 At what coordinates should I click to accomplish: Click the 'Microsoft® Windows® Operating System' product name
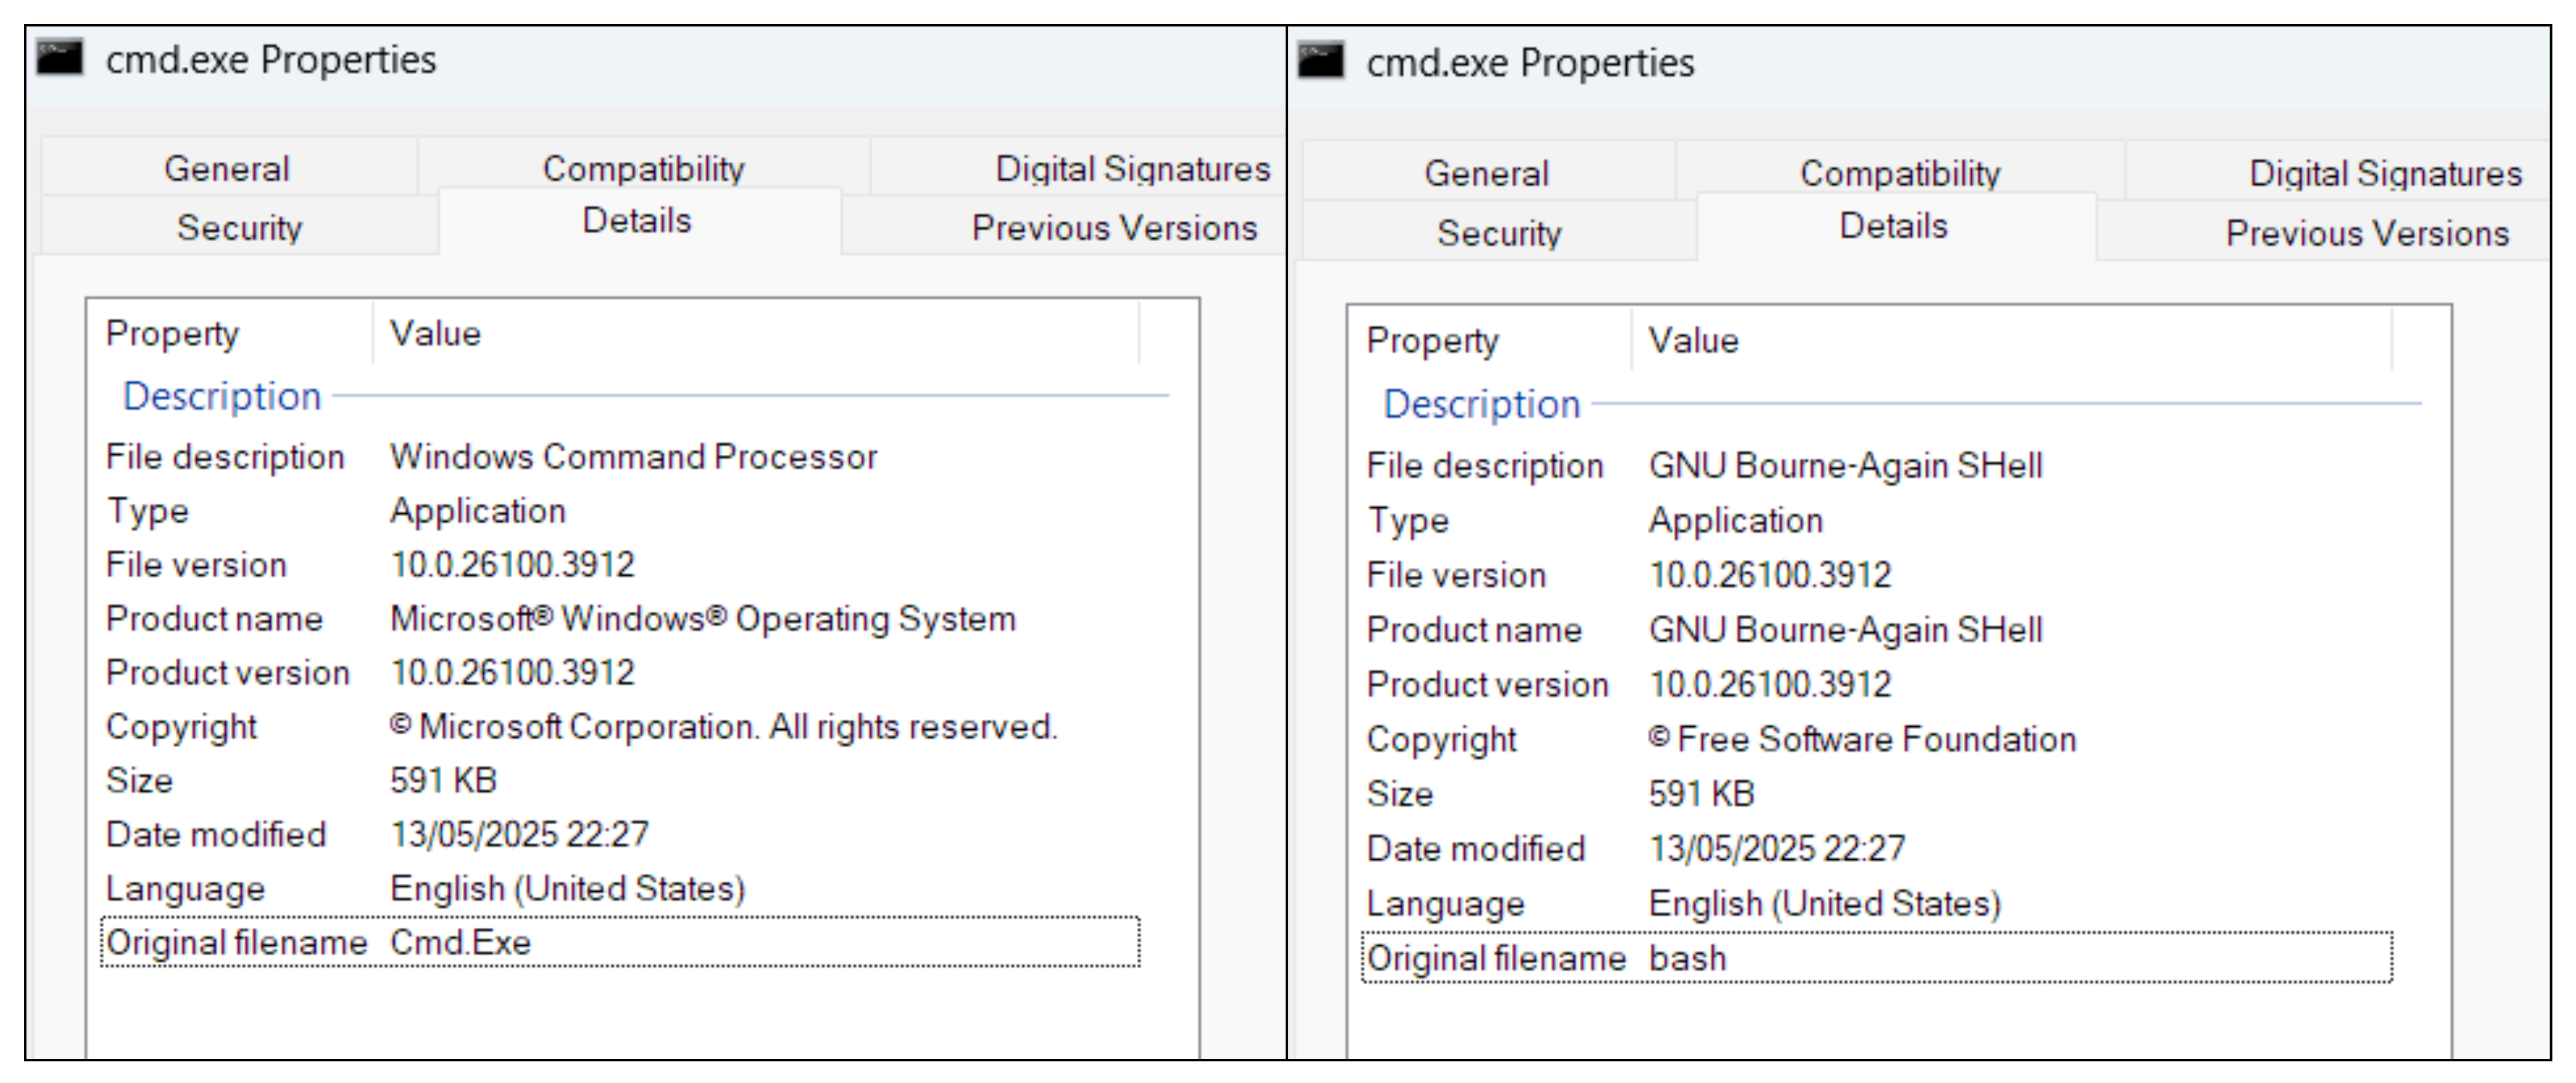pos(703,619)
